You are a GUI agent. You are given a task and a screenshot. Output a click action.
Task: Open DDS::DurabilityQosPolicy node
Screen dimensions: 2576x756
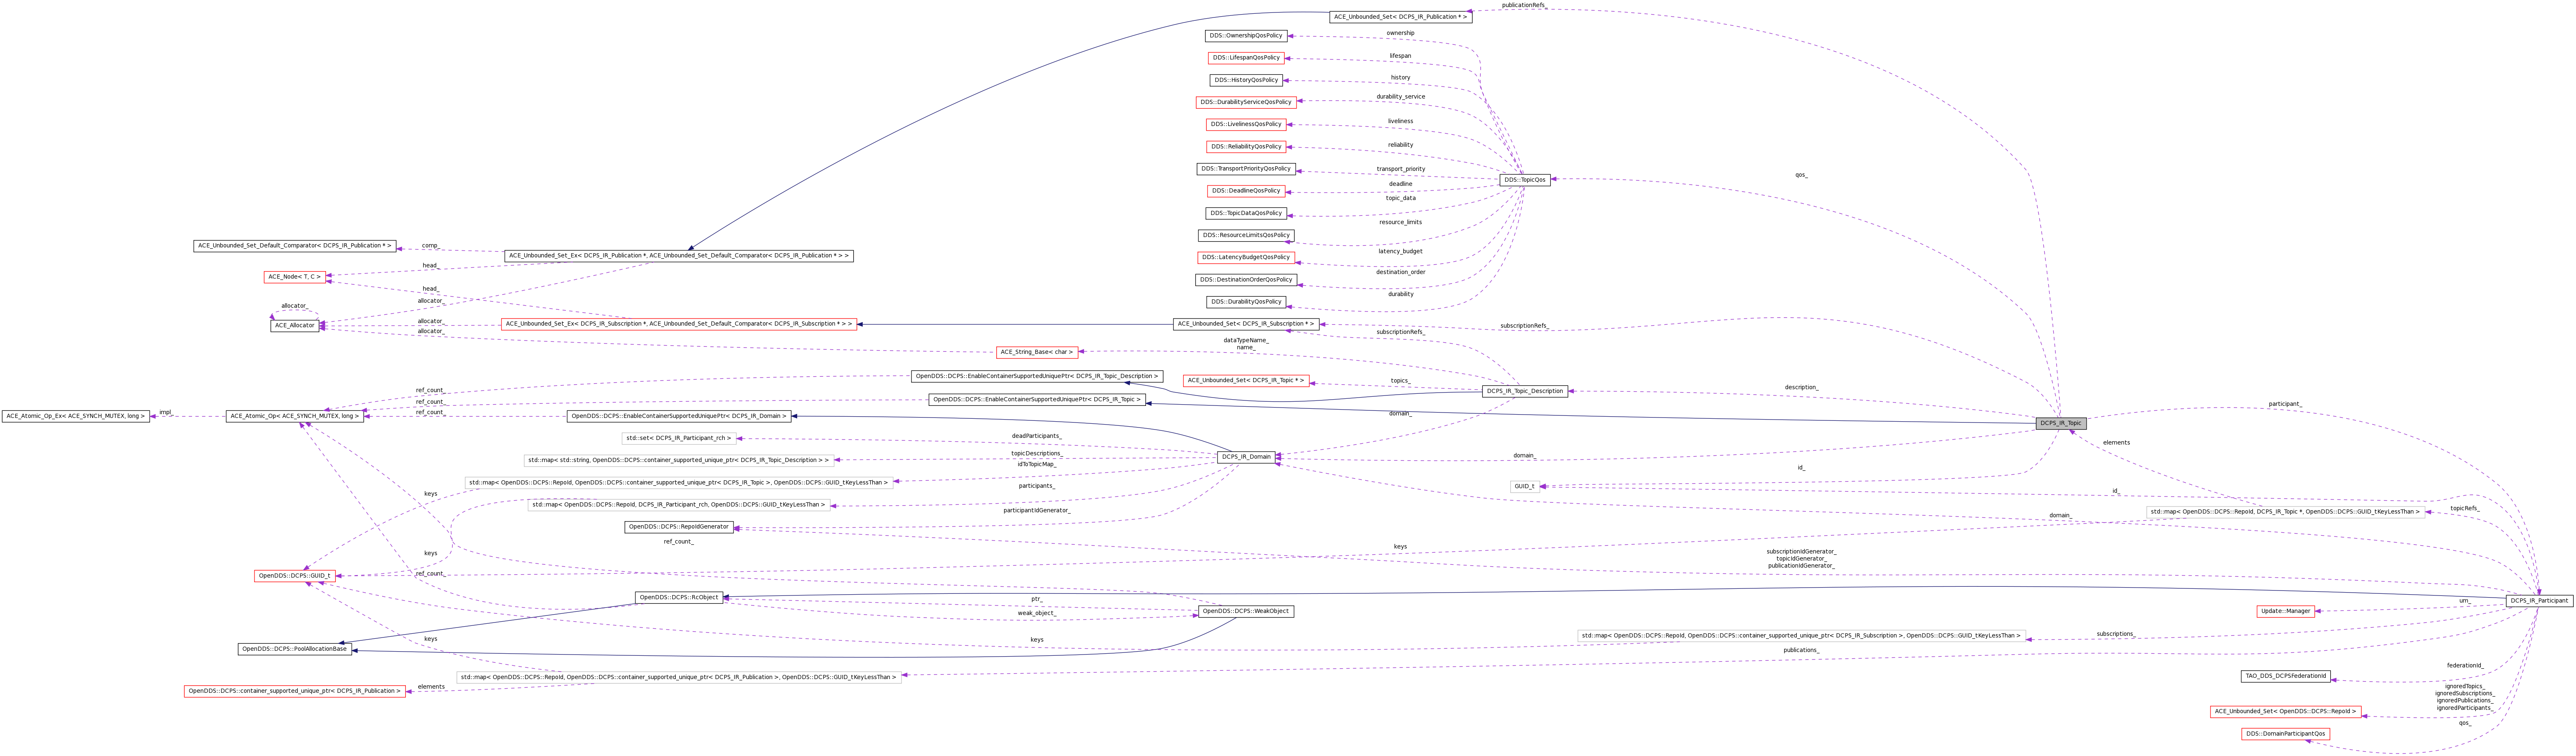click(1246, 302)
